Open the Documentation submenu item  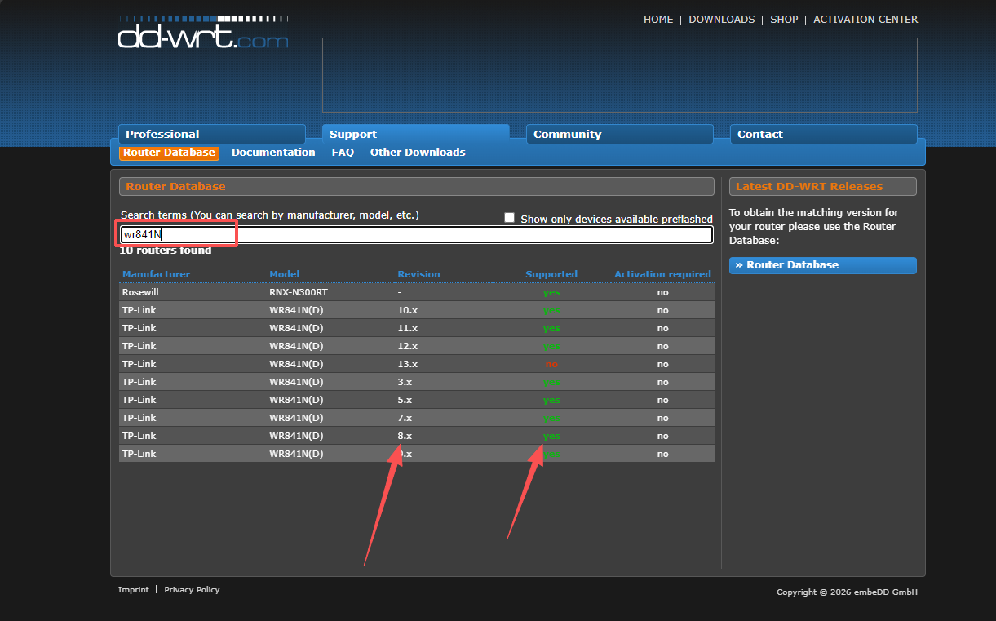[273, 153]
